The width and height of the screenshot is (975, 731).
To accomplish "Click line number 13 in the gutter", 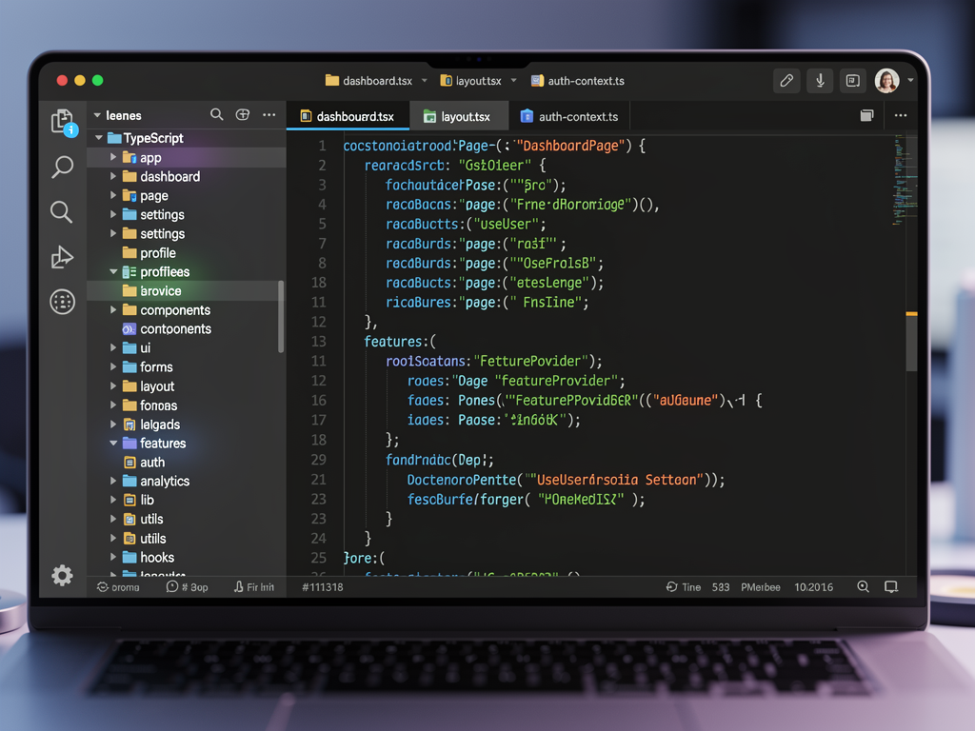I will click(318, 342).
